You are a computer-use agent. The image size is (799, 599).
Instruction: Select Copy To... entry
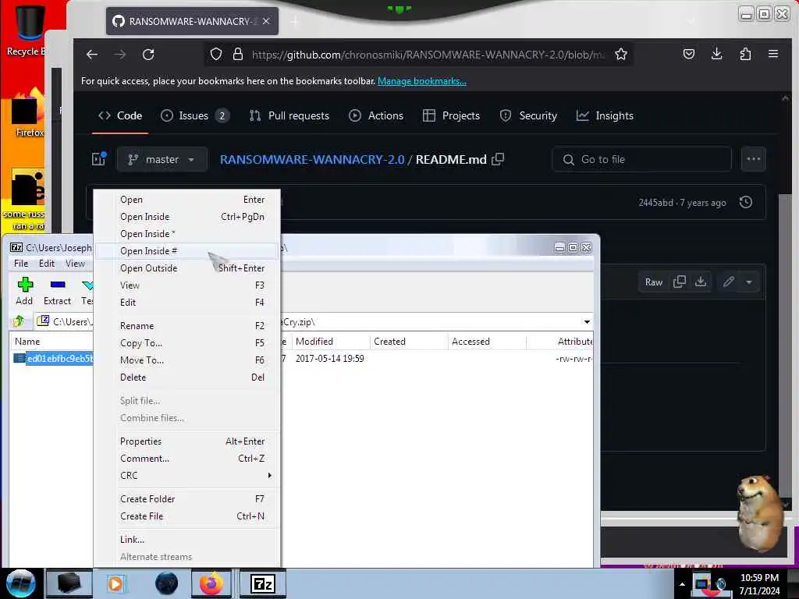coord(187,343)
